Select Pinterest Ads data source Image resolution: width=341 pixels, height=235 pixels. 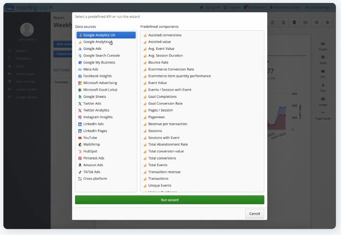(106, 158)
